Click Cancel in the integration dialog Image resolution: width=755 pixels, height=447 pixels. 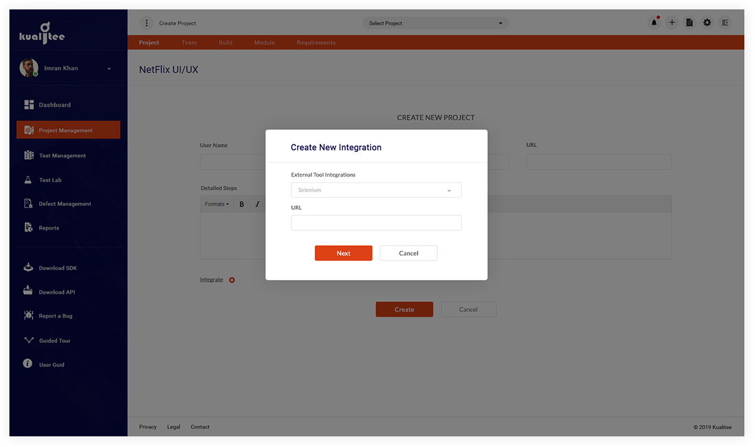pyautogui.click(x=408, y=253)
